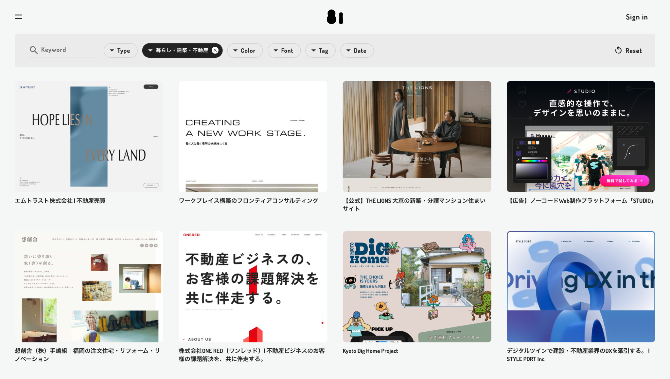The height and width of the screenshot is (379, 670).
Task: Open the M-TRUST Hope Lies In thumbnail
Action: 89,136
